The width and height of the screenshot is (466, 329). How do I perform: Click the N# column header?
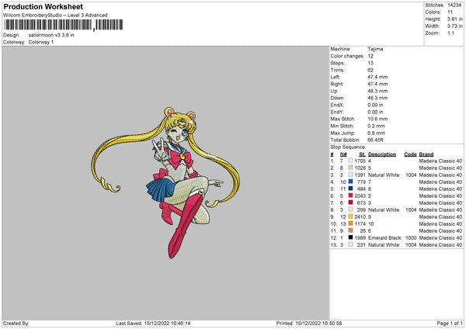343,154
